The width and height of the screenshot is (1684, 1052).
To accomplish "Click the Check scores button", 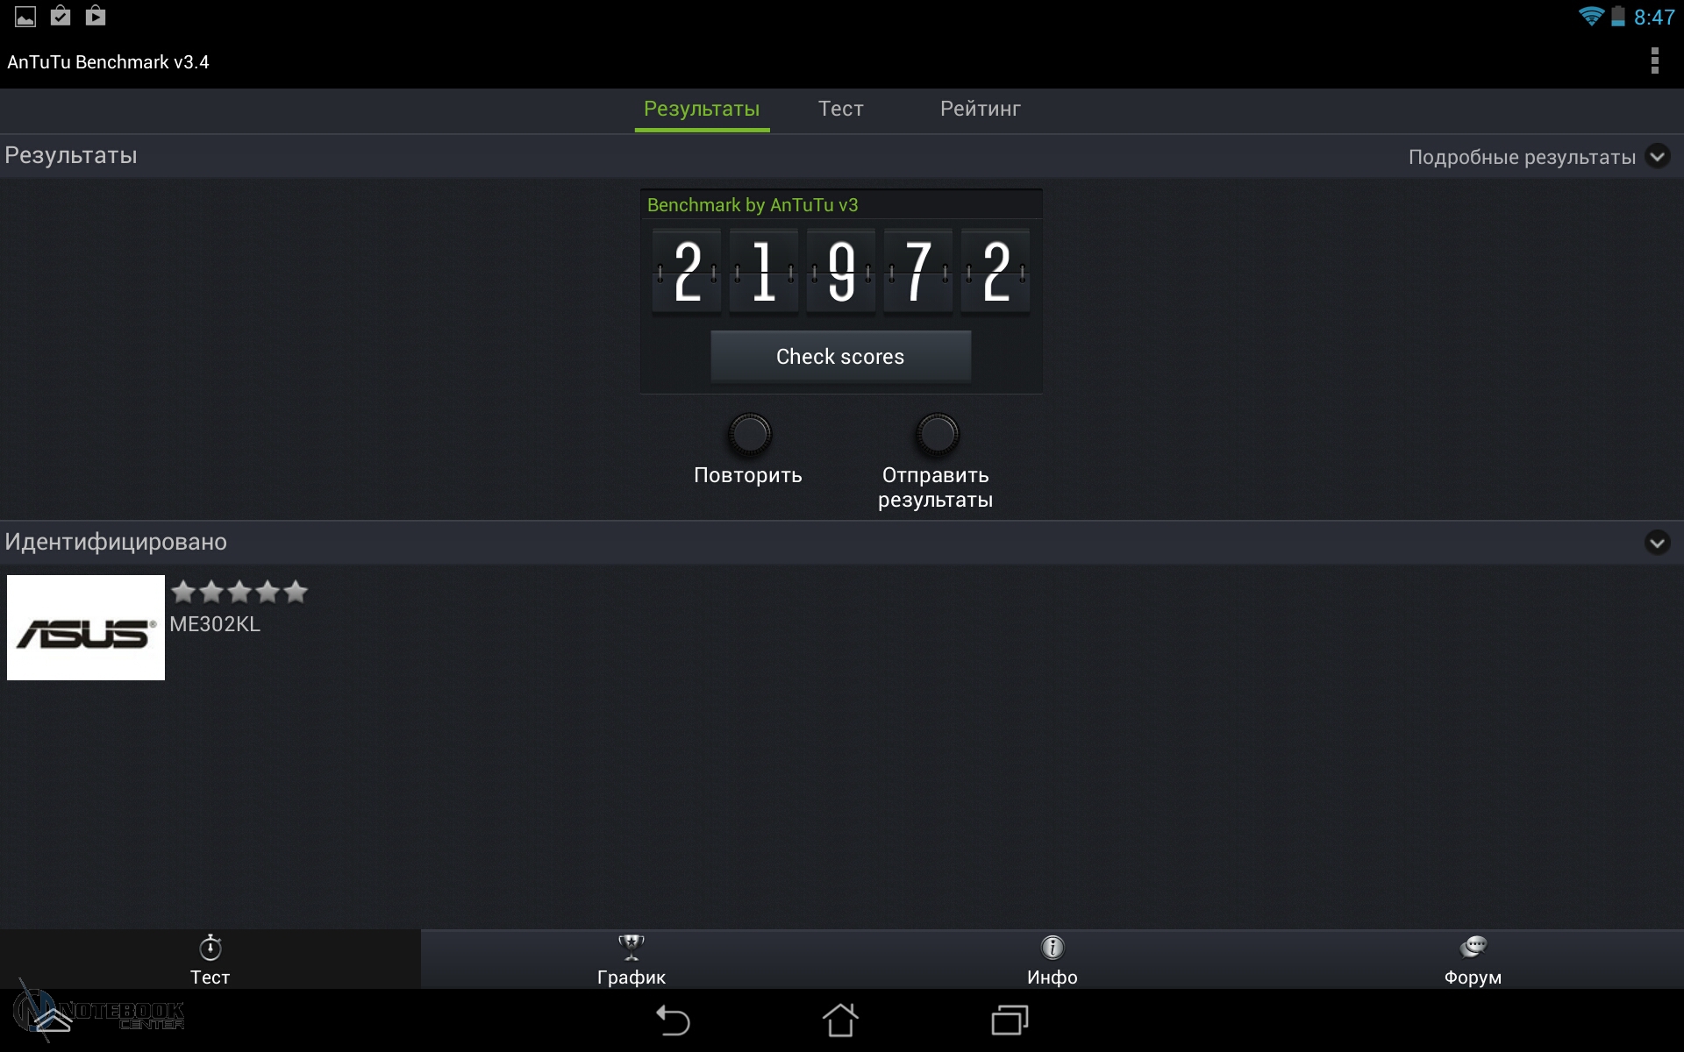I will [x=840, y=357].
